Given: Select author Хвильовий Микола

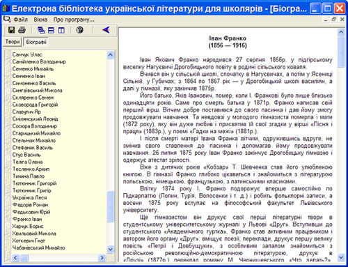Looking at the screenshot, I should pos(34,234).
